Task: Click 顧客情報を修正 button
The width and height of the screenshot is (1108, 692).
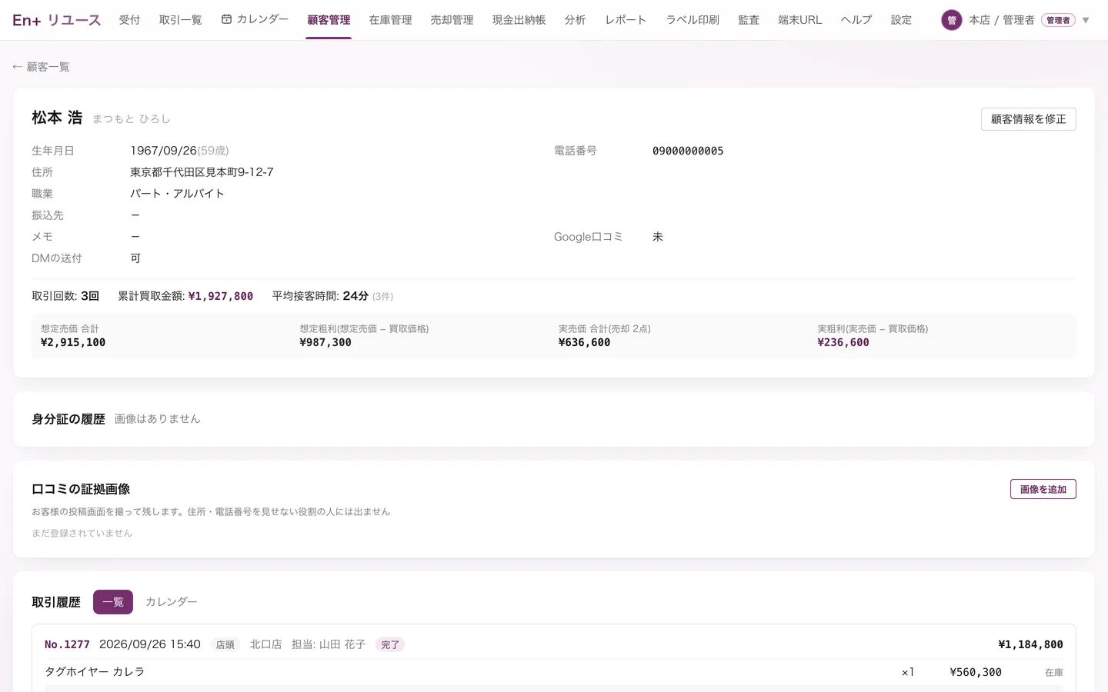Action: tap(1028, 119)
